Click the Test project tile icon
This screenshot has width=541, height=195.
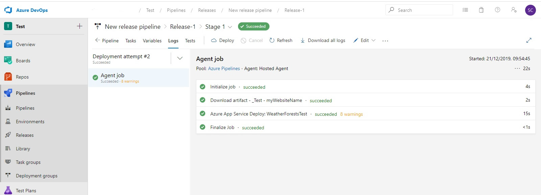[8, 26]
